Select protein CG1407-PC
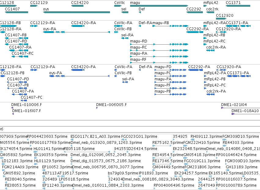The image size is (260, 190). tap(24, 100)
